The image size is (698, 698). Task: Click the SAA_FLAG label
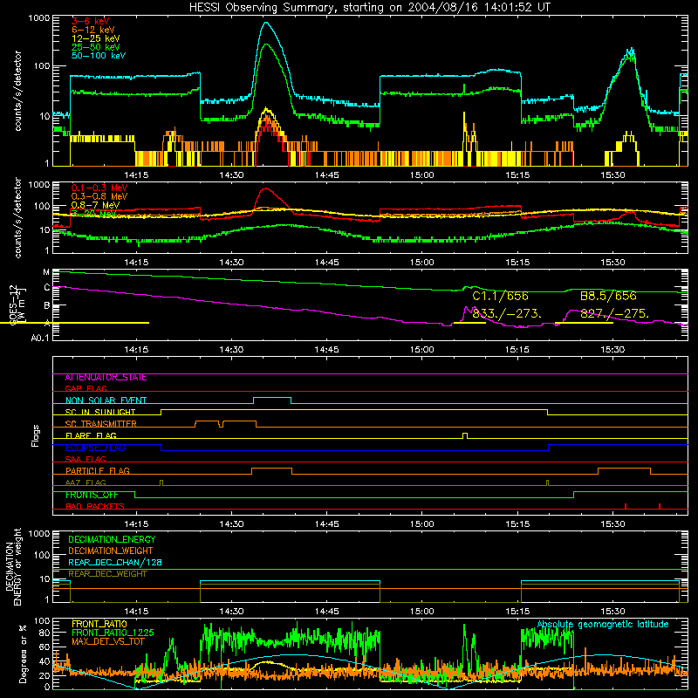pyautogui.click(x=86, y=459)
